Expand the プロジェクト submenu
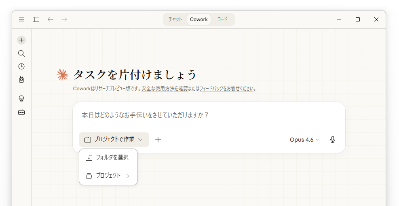 click(108, 176)
